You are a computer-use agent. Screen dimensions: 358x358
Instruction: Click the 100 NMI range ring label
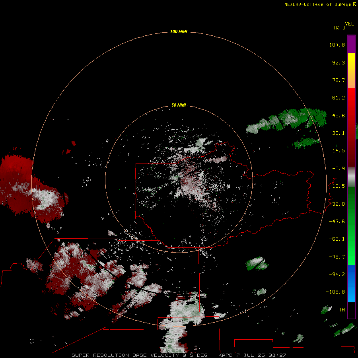tap(179, 31)
